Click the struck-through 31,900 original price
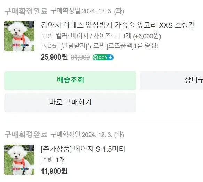This screenshot has height=182, width=203. tap(80, 57)
